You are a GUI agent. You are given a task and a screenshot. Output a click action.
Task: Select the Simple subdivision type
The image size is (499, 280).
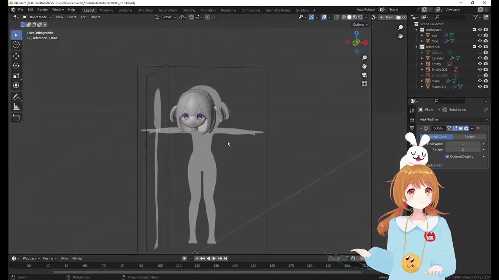[469, 137]
